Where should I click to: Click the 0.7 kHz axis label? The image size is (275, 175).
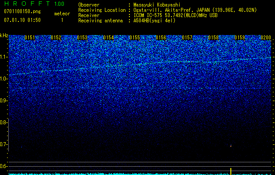3,144
